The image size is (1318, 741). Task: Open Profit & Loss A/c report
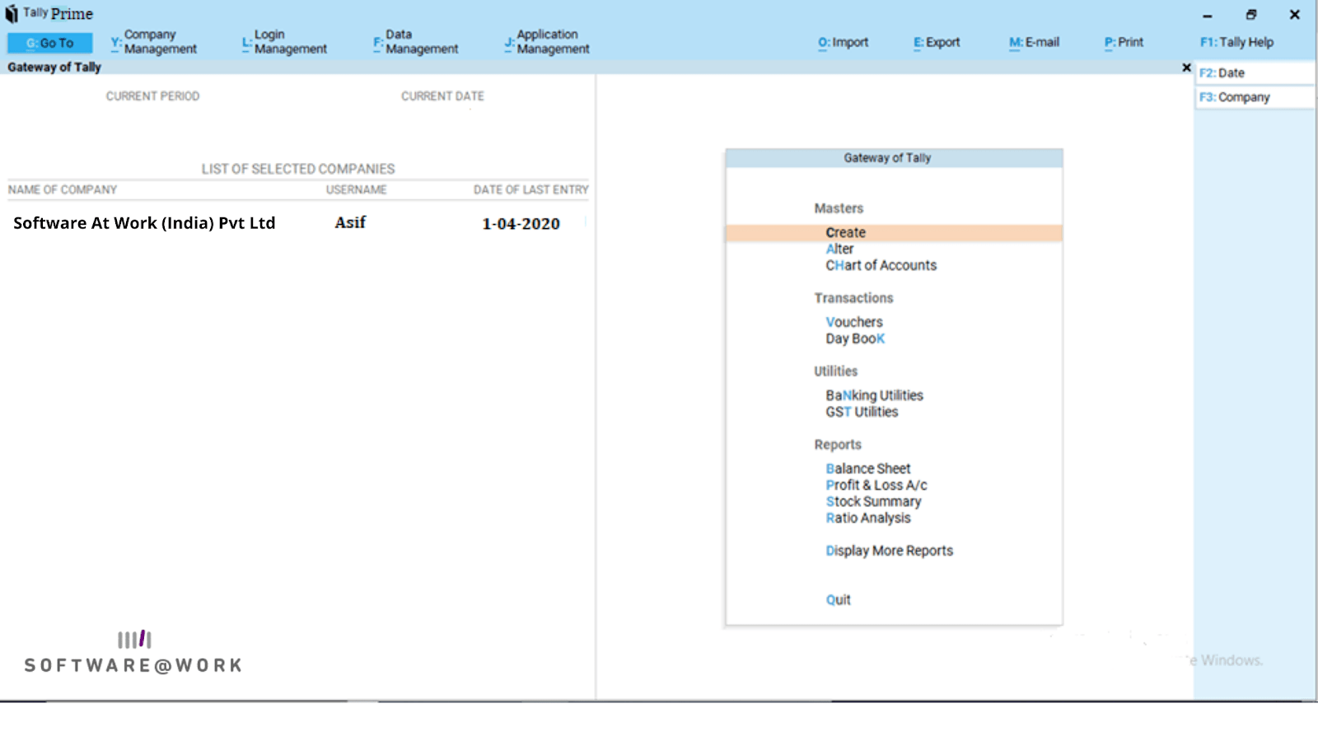(x=876, y=485)
